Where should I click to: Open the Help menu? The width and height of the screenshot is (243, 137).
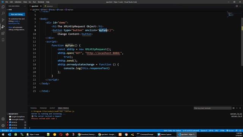[x=47, y=2]
